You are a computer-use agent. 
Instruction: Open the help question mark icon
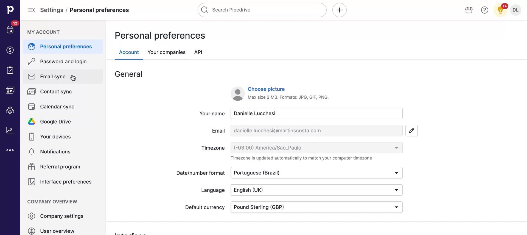click(484, 10)
